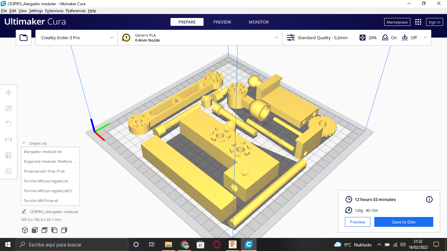Open the Per Model Settings tool
The image size is (447, 251).
tap(9, 155)
